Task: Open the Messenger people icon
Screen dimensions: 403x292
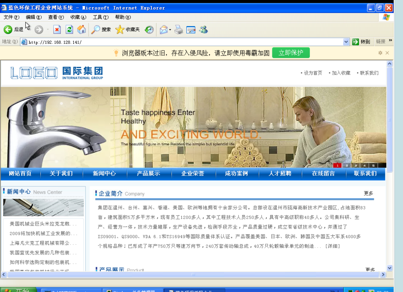Action: coord(203,30)
